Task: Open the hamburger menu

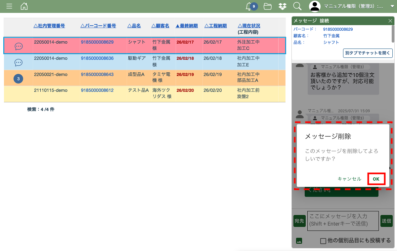Action: point(9,6)
